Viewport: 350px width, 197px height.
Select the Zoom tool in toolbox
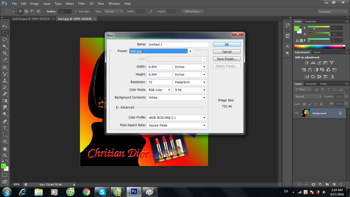pyautogui.click(x=5, y=155)
